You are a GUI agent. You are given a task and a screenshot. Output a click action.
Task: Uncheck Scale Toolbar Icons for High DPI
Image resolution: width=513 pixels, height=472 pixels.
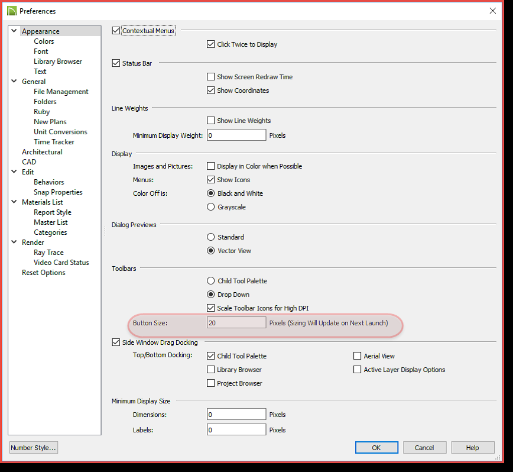[x=211, y=308]
